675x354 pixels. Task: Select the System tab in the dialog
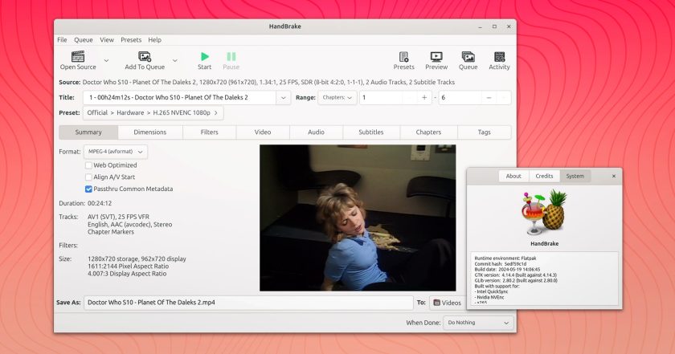click(575, 176)
